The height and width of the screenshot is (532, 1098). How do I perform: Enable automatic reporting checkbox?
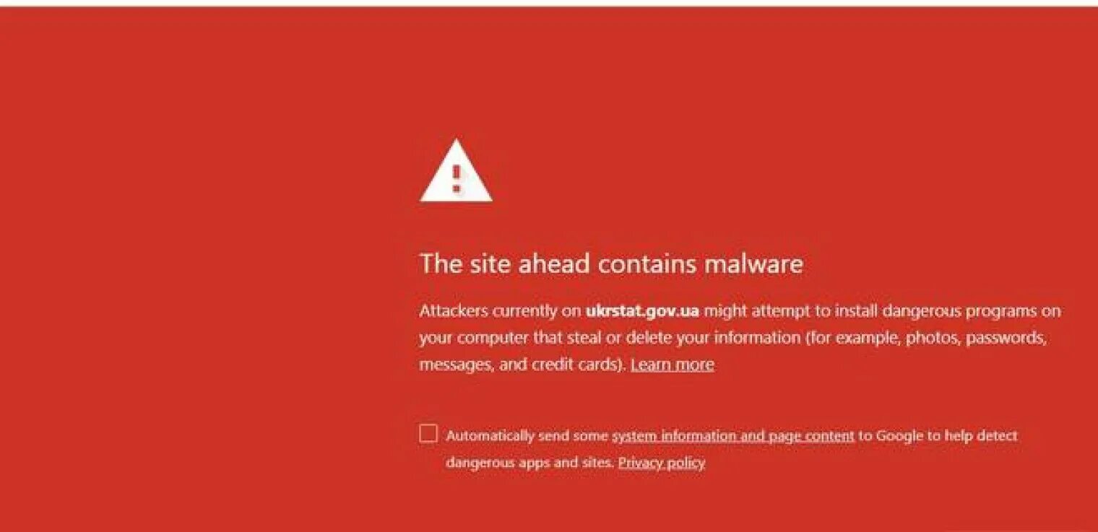click(428, 433)
